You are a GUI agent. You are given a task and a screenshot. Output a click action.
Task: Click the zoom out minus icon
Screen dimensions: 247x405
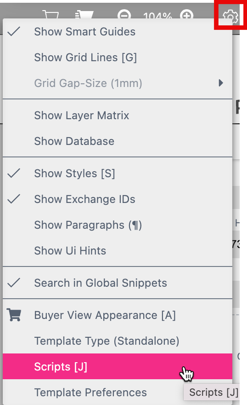click(124, 15)
